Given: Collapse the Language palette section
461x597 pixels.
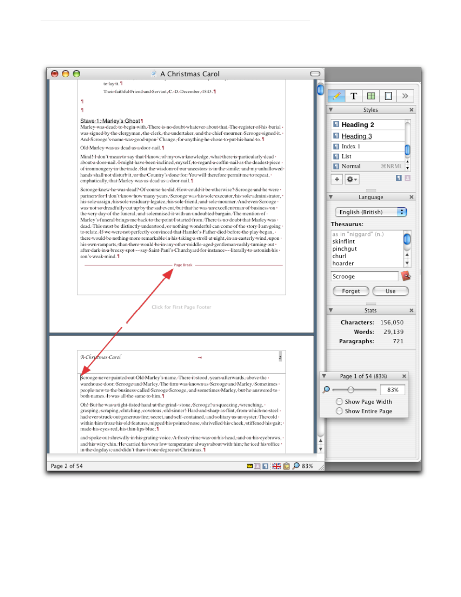Looking at the screenshot, I should pyautogui.click(x=331, y=197).
